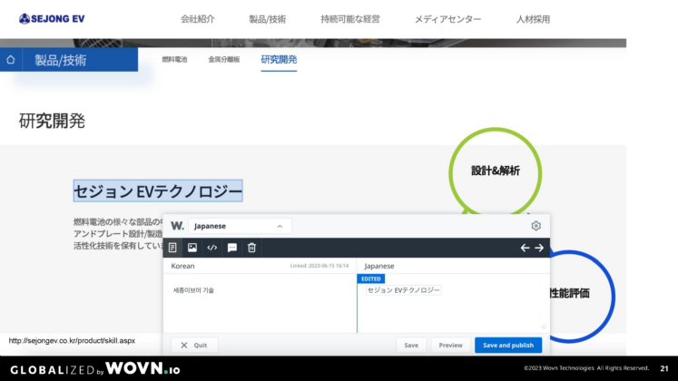Open the 会社紹介 menu

[x=198, y=19]
